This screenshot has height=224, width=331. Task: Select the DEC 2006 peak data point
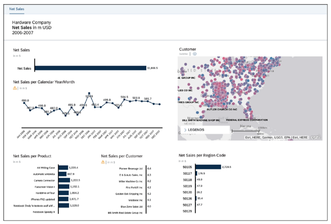click(x=89, y=94)
